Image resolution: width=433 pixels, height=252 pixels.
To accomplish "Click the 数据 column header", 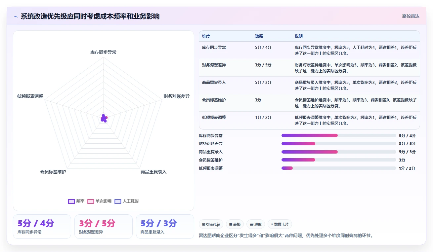I will click(259, 36).
